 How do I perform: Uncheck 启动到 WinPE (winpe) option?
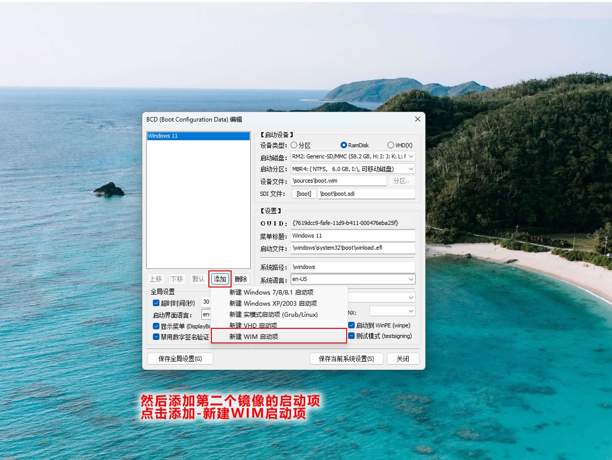click(352, 325)
